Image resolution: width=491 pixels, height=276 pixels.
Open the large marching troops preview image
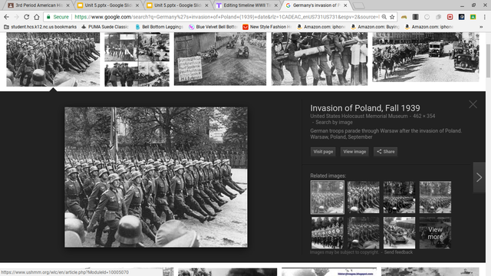click(156, 177)
